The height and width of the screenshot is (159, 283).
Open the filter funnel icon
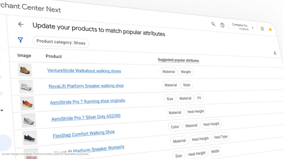(20, 40)
